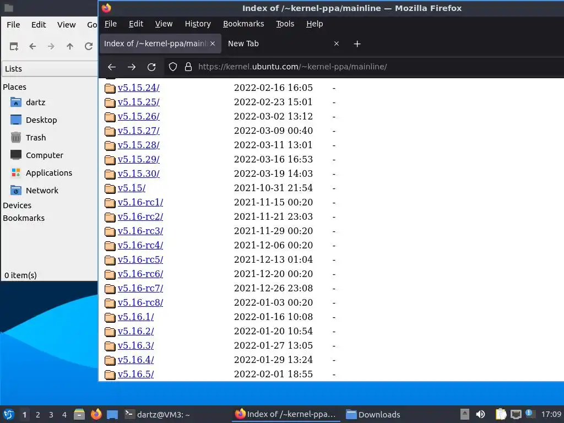Show site security padlock info
Image resolution: width=564 pixels, height=423 pixels.
(188, 67)
